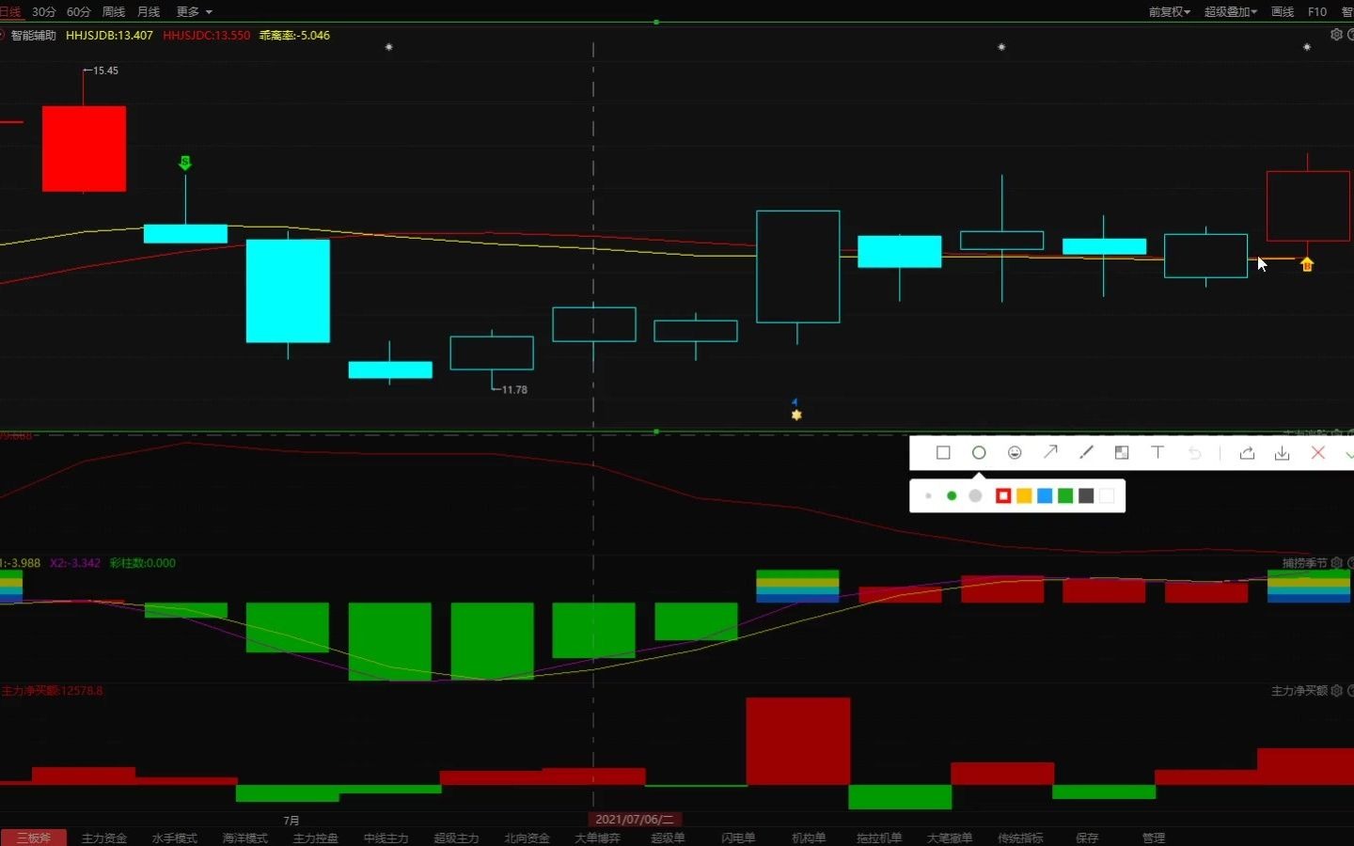This screenshot has width=1354, height=846.
Task: Select the 机构单 indicator tab
Action: pos(809,838)
